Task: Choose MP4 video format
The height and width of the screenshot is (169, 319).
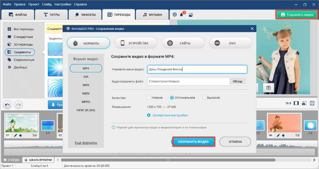Action: tap(86, 68)
